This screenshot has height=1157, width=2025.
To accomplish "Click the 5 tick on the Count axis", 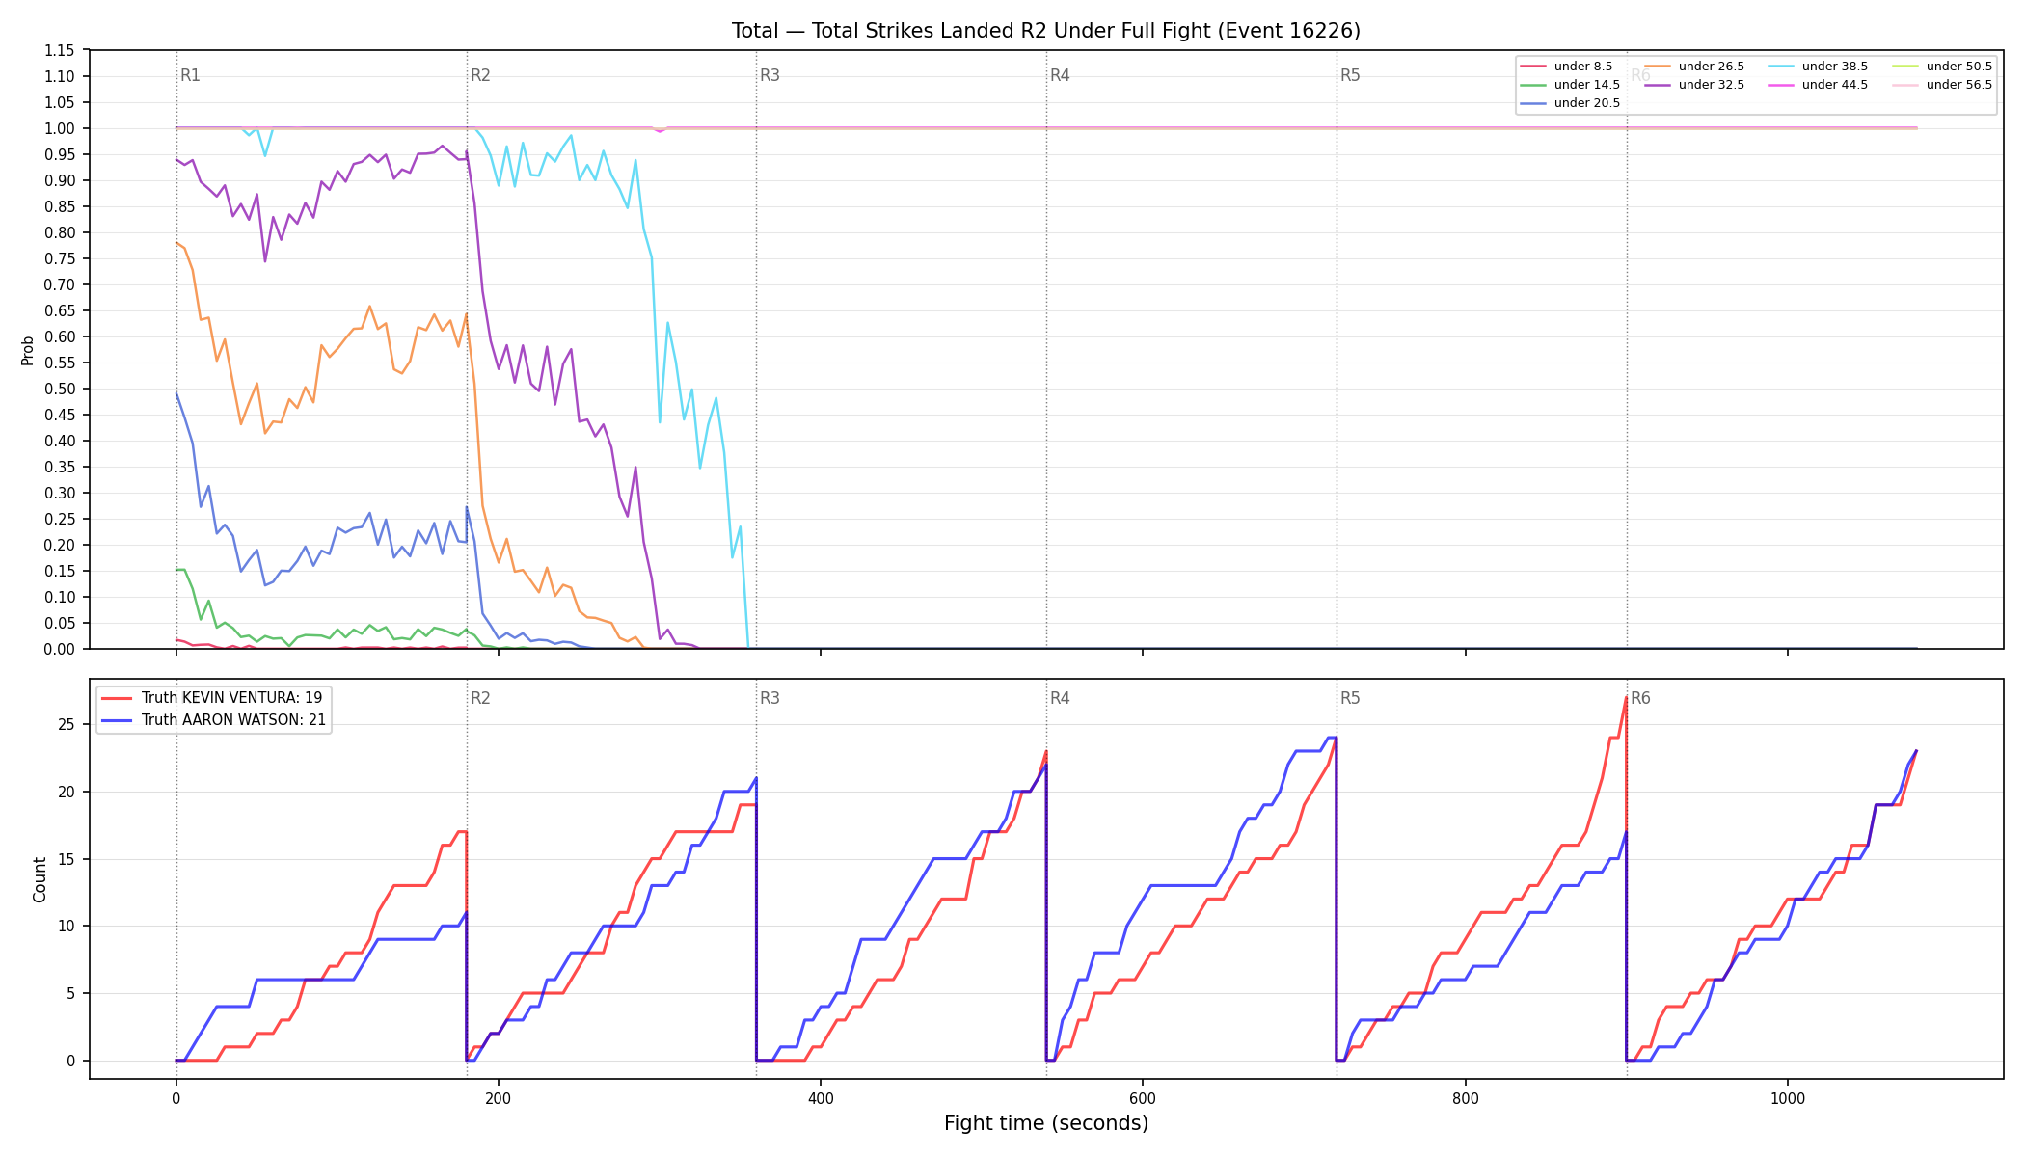I will tap(71, 994).
